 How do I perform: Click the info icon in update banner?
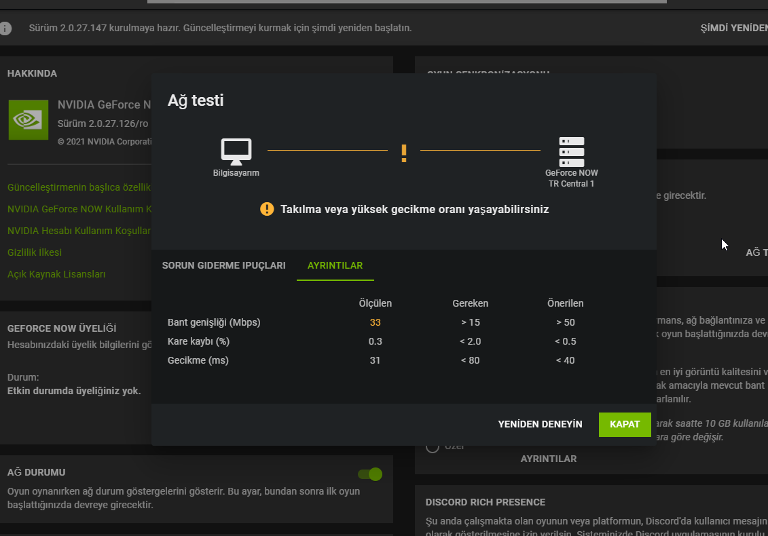click(x=5, y=28)
